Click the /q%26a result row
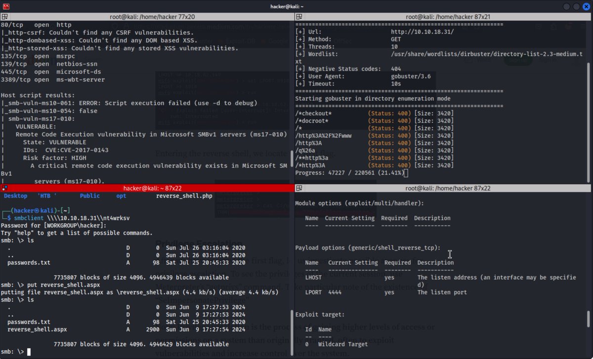593x359 pixels. point(375,150)
